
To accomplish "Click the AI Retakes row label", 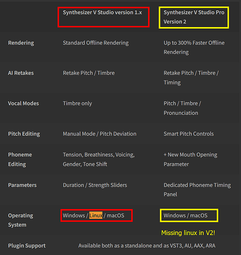I will (21, 73).
